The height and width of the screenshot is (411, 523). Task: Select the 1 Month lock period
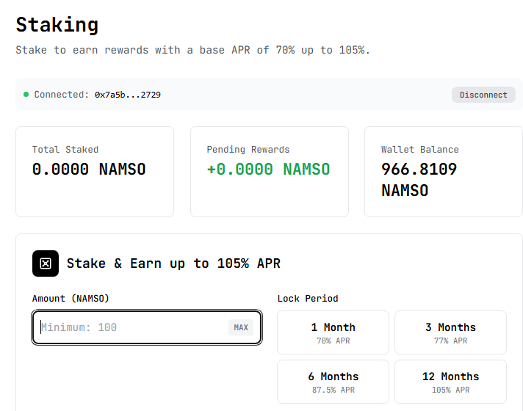[333, 332]
